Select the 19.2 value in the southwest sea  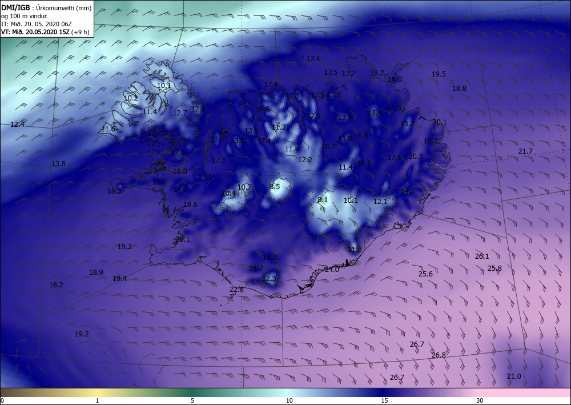82,334
